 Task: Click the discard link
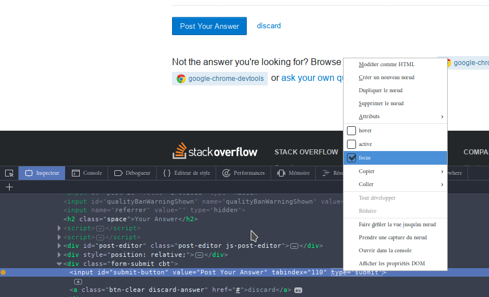[269, 26]
